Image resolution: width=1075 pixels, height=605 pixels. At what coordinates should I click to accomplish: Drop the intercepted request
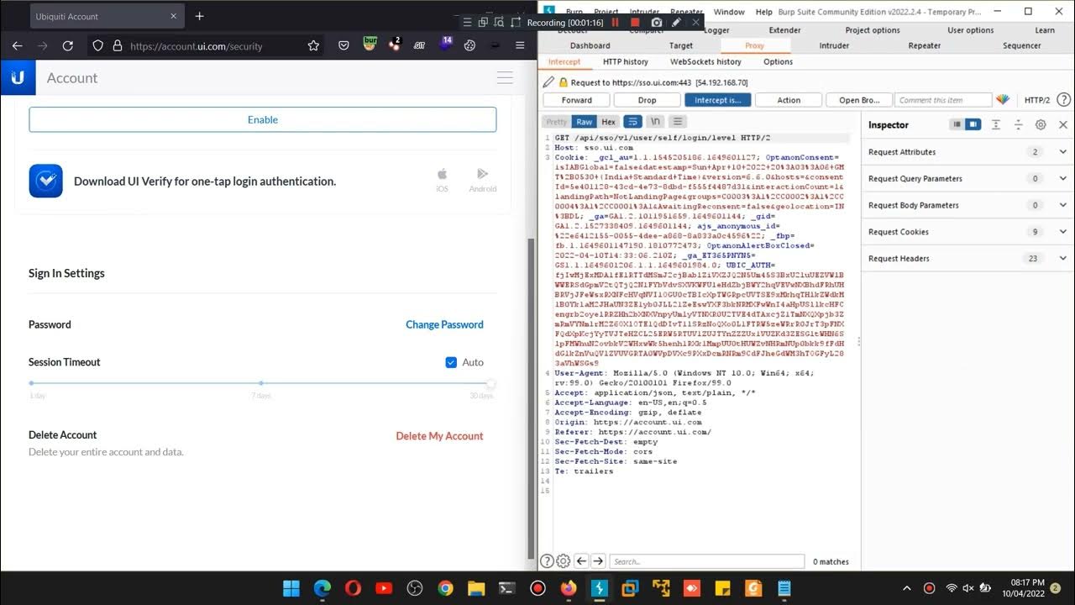[x=647, y=100]
